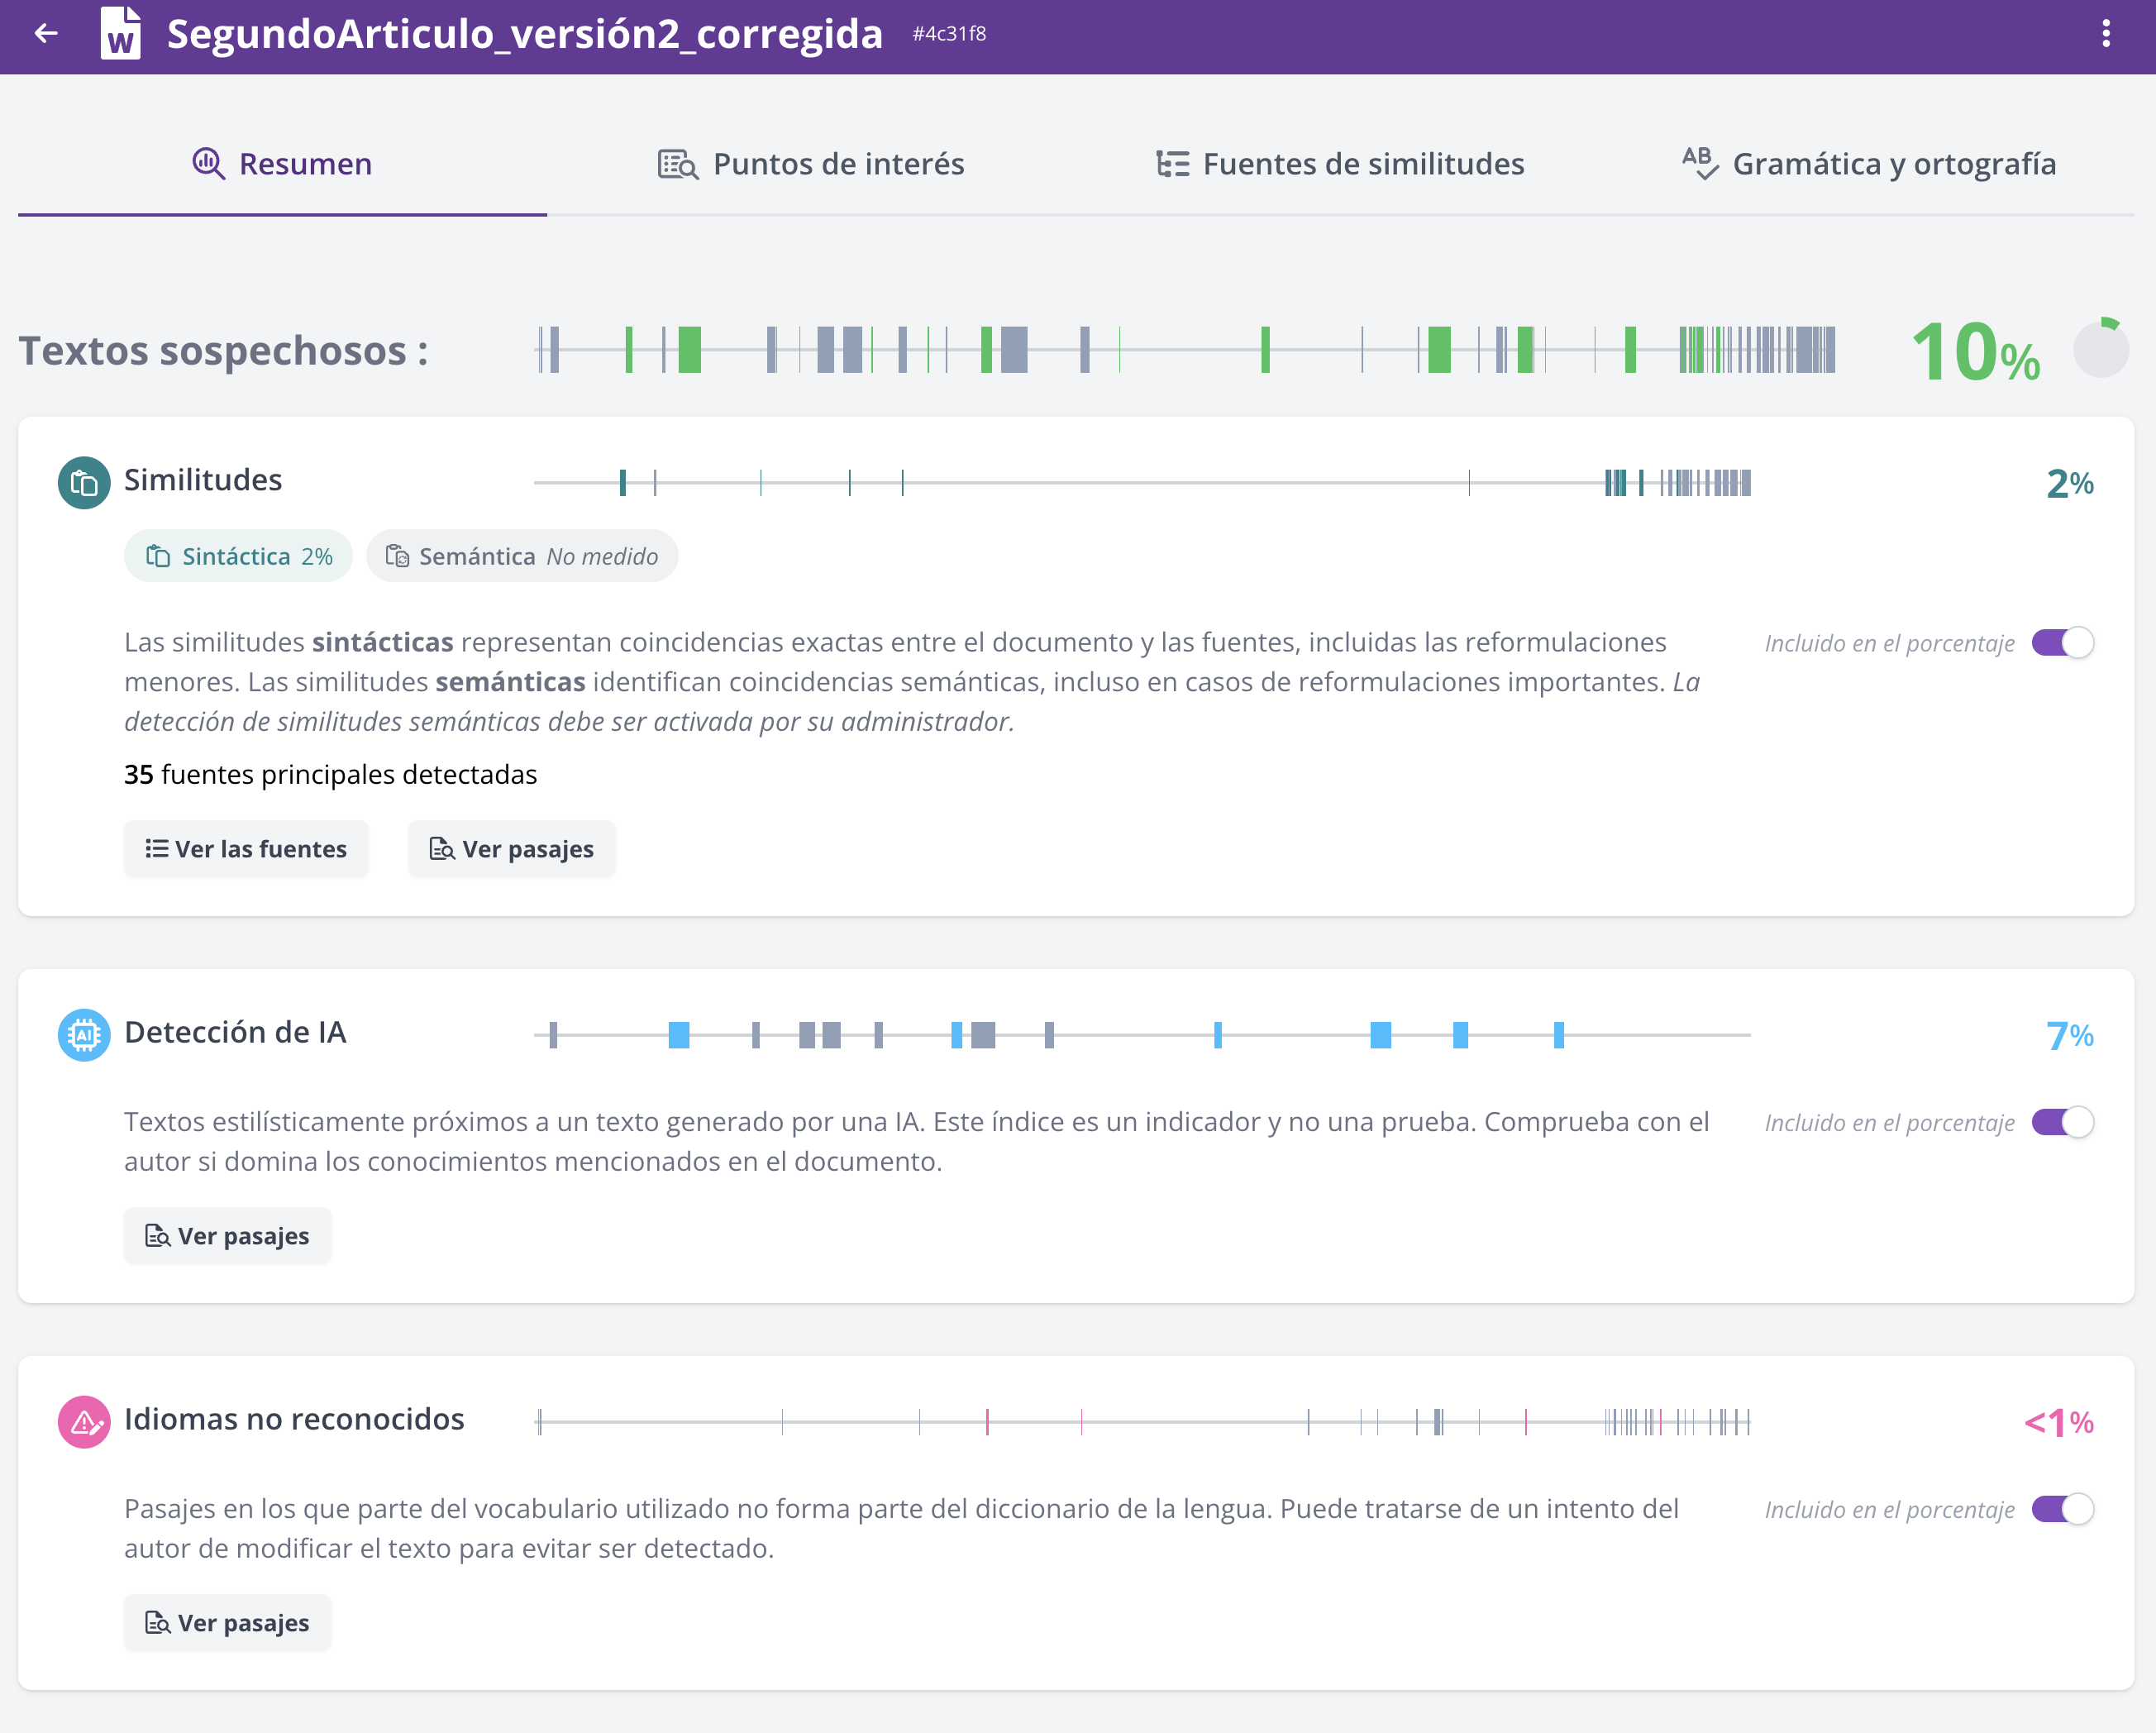2156x1733 pixels.
Task: Click the back arrow icon
Action: (46, 34)
